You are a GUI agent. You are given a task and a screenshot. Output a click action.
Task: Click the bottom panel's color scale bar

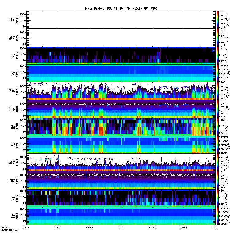tap(218, 216)
